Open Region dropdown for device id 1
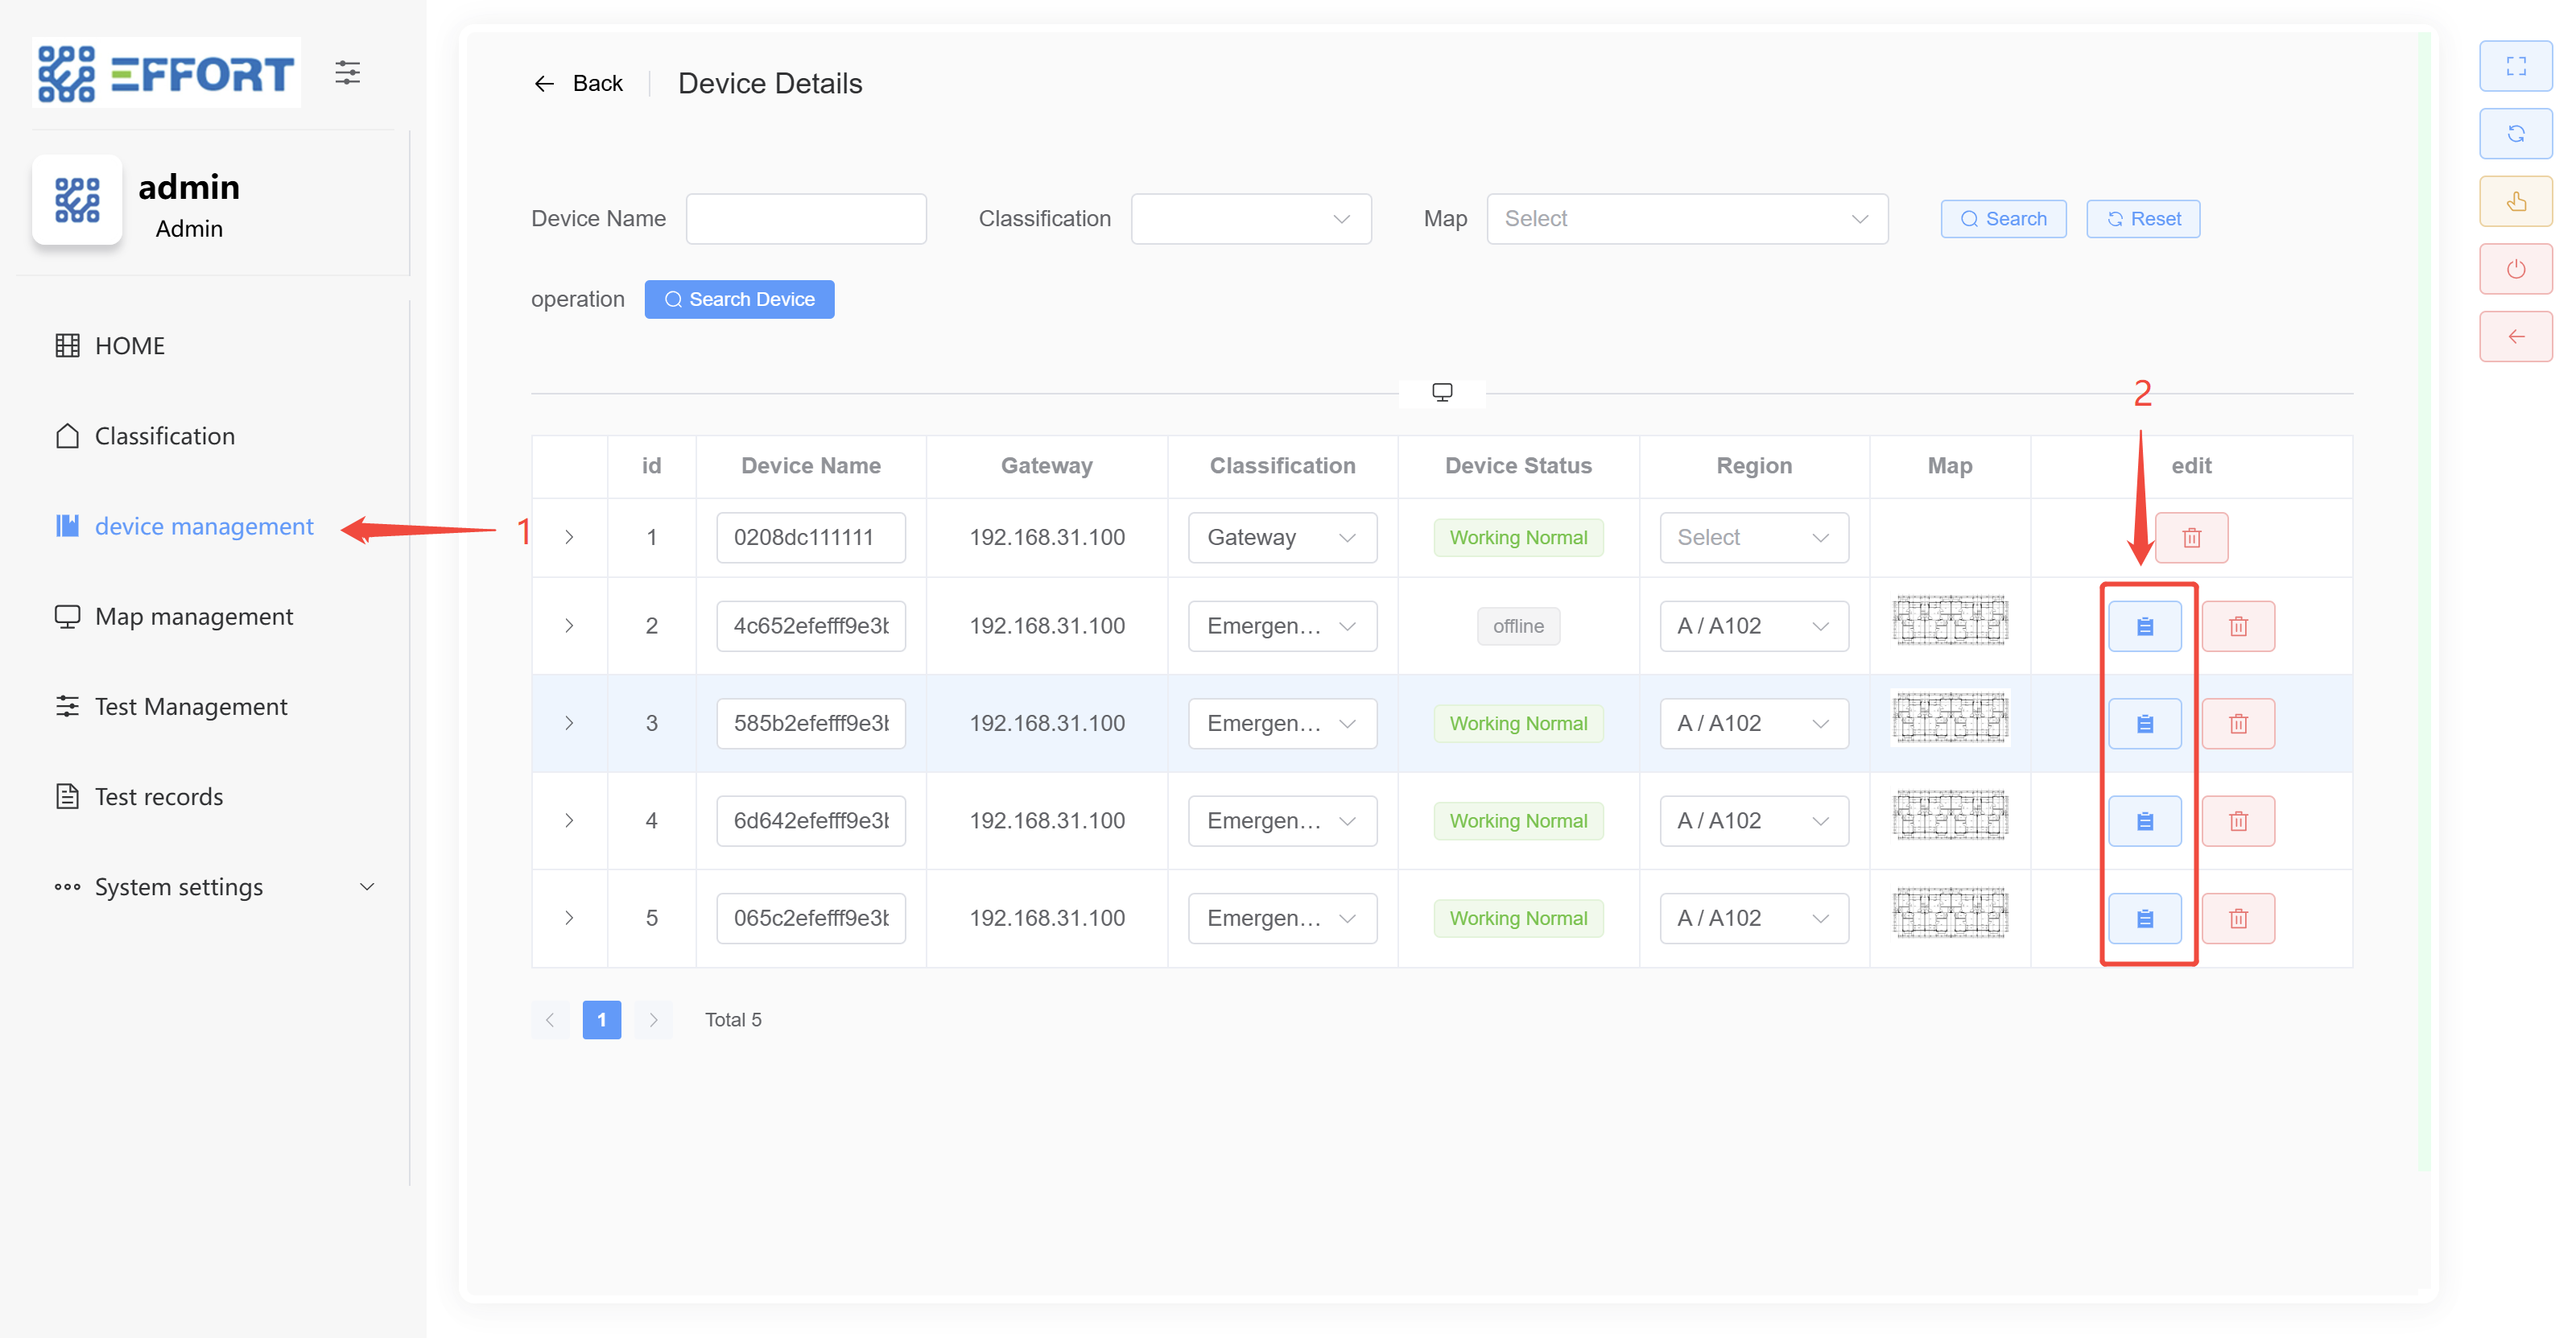 point(1753,538)
